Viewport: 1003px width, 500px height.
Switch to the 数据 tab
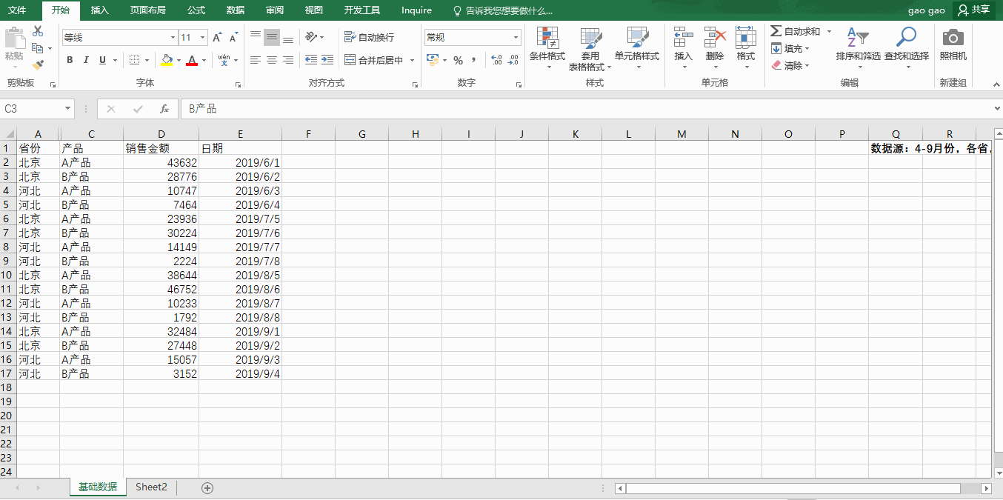coord(236,10)
